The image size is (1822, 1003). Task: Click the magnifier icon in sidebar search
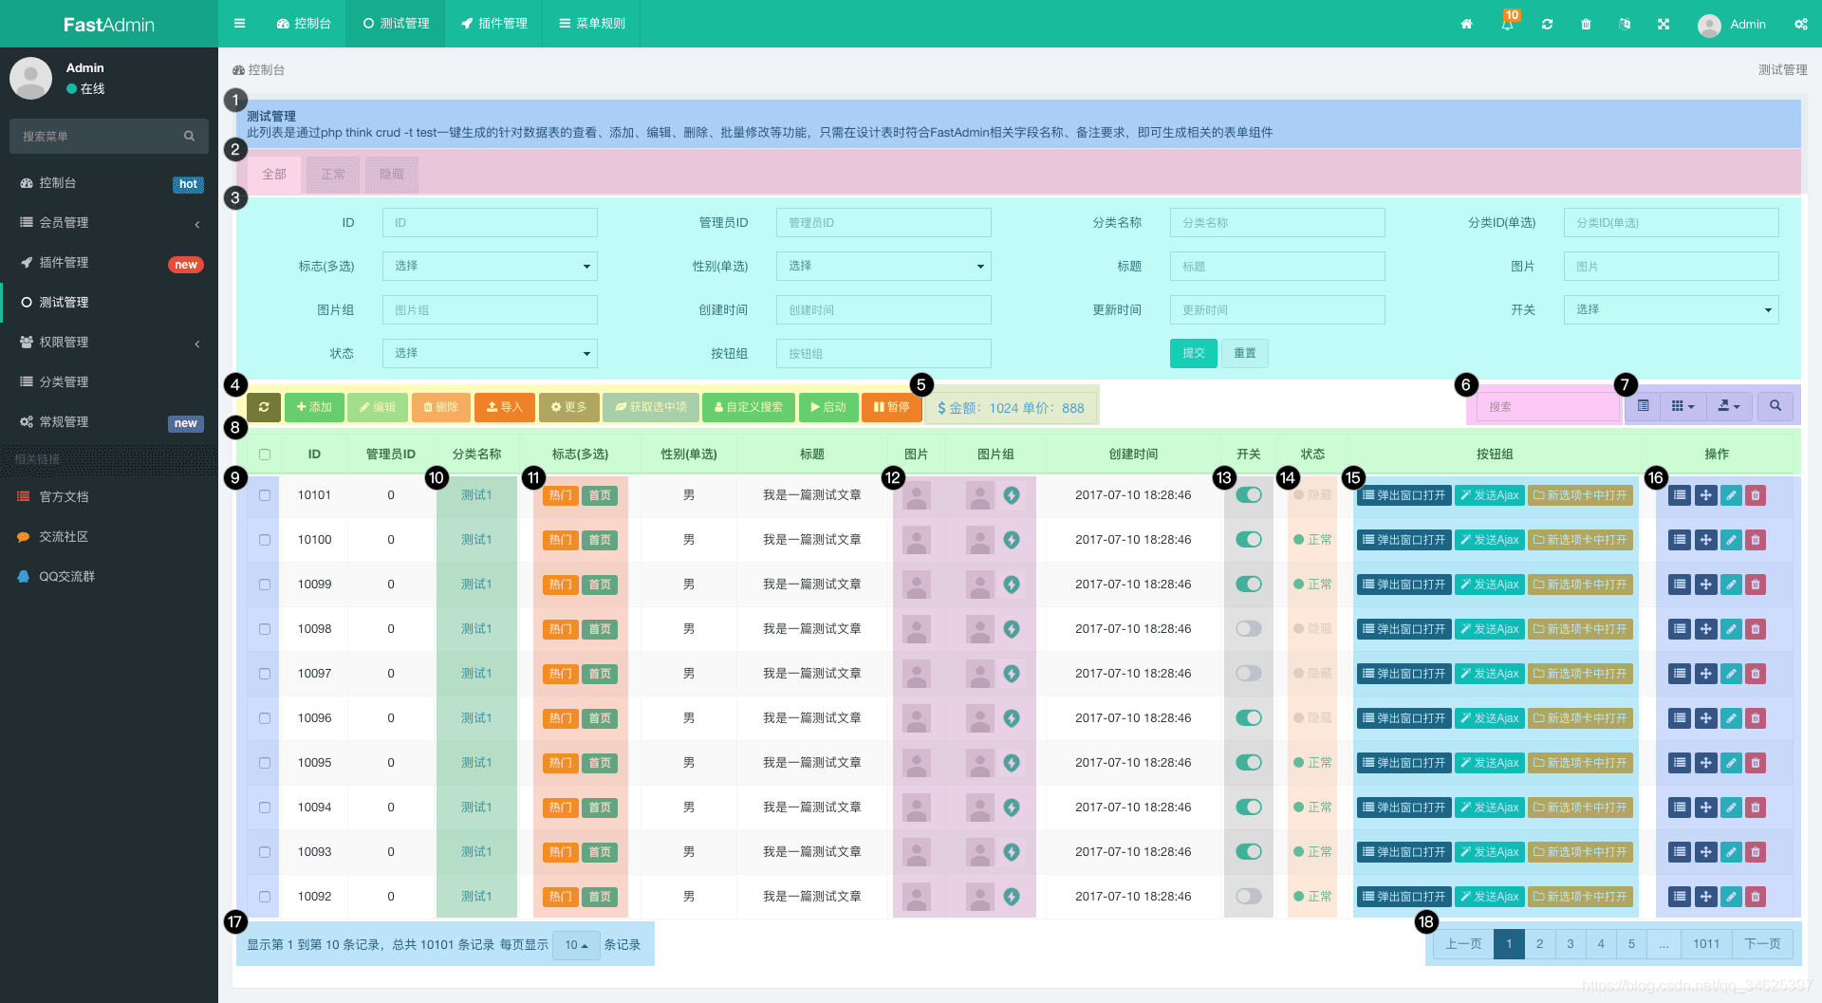[190, 137]
